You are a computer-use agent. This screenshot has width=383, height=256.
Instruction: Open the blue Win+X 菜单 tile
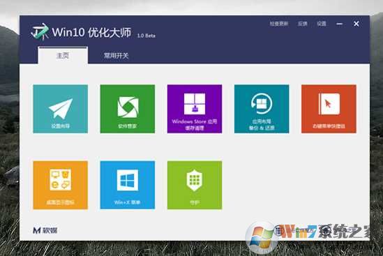[128, 185]
